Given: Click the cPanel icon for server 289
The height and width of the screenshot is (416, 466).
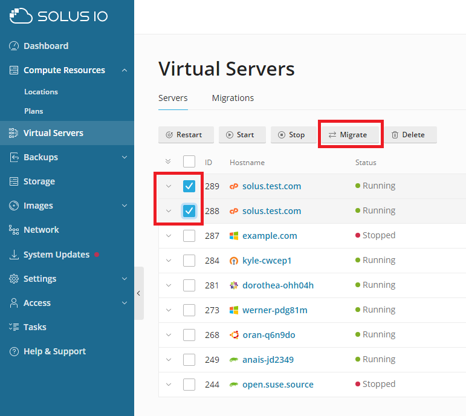Looking at the screenshot, I should (234, 186).
